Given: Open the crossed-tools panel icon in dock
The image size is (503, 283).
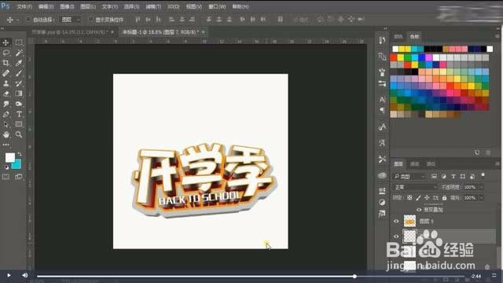Looking at the screenshot, I should [x=382, y=159].
